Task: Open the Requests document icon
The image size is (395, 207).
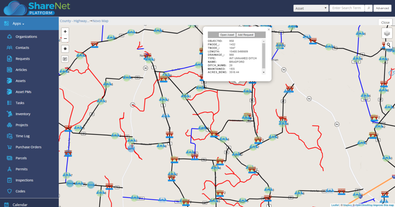Action: tap(9, 59)
